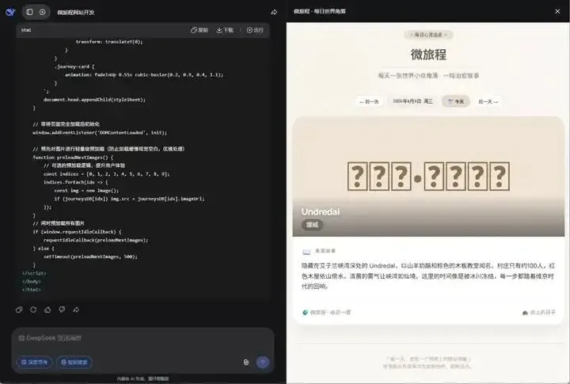Toggle the sidebar panel icon

coord(30,12)
